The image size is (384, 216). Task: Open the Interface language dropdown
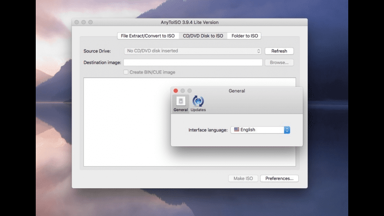click(x=260, y=130)
